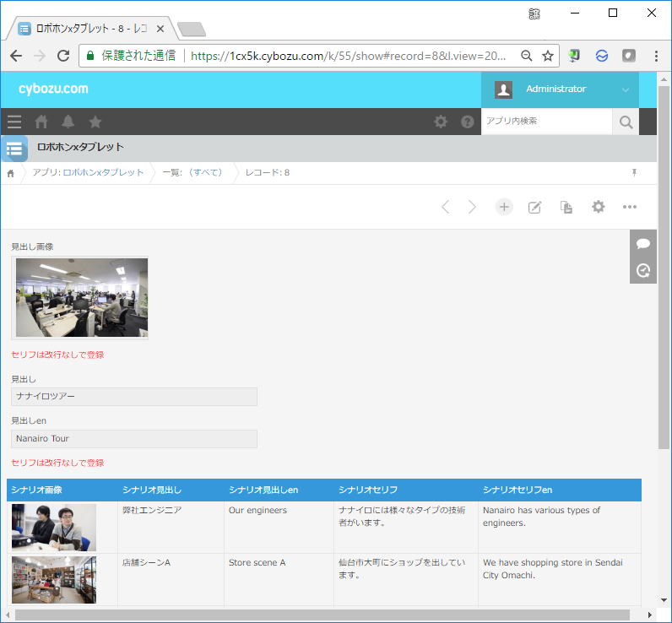The height and width of the screenshot is (623, 672).
Task: Edit this record with the pencil icon
Action: 534,207
